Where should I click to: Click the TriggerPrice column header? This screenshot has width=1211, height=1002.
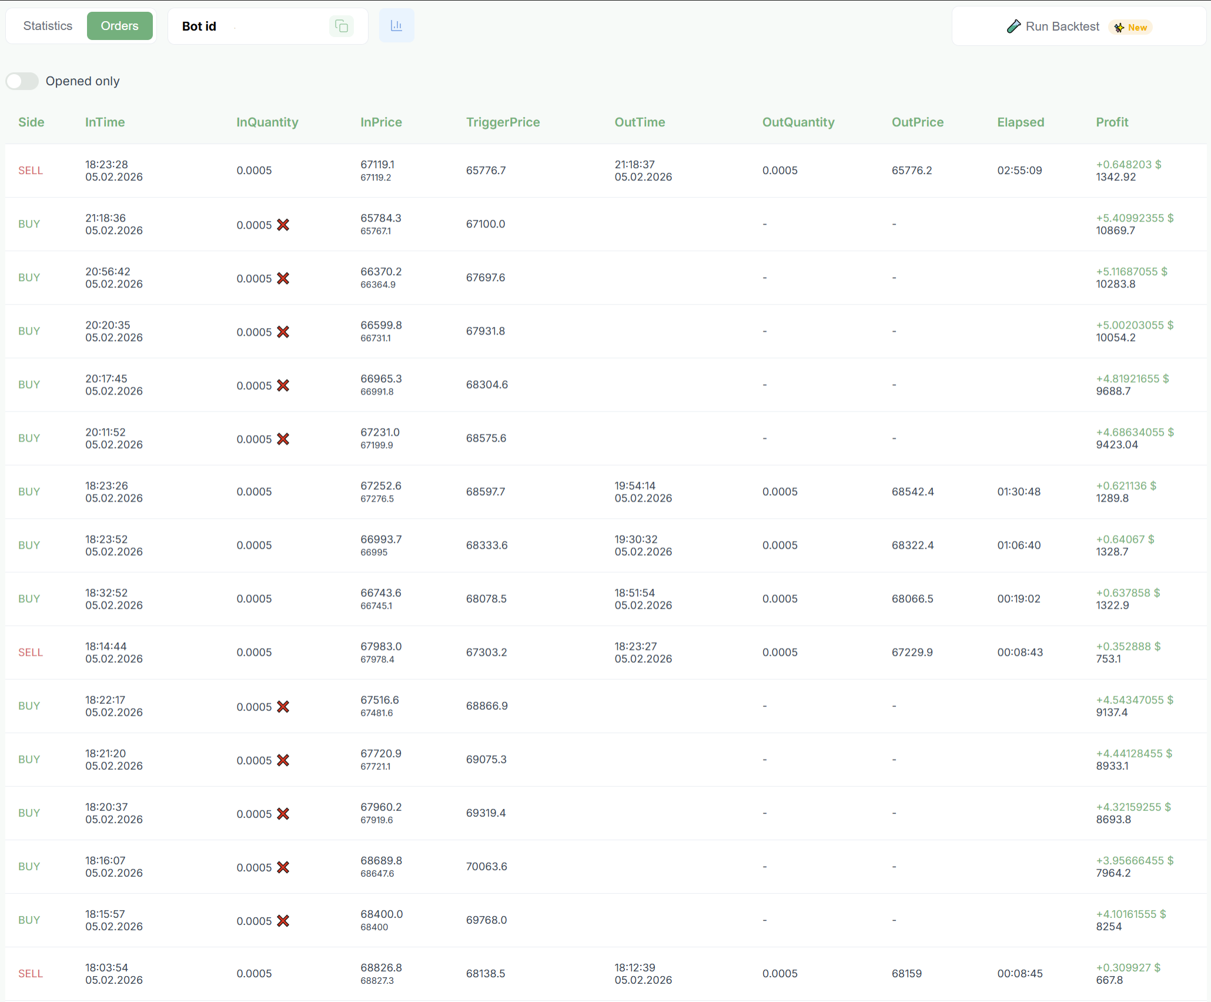[503, 122]
